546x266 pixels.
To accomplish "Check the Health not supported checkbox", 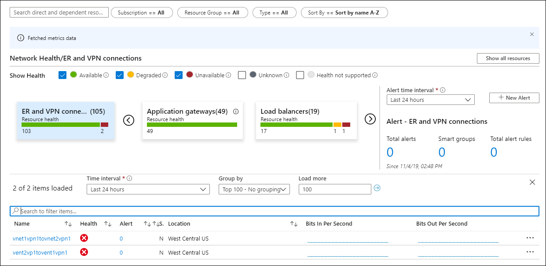I will 300,75.
